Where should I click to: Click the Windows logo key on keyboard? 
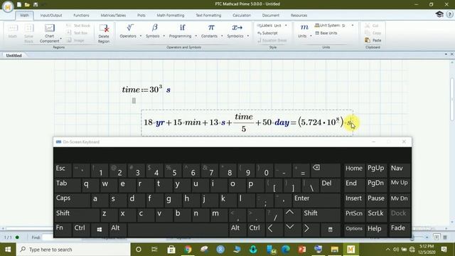point(100,229)
